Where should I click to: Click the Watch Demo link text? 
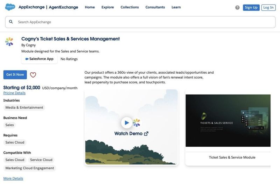point(128,134)
